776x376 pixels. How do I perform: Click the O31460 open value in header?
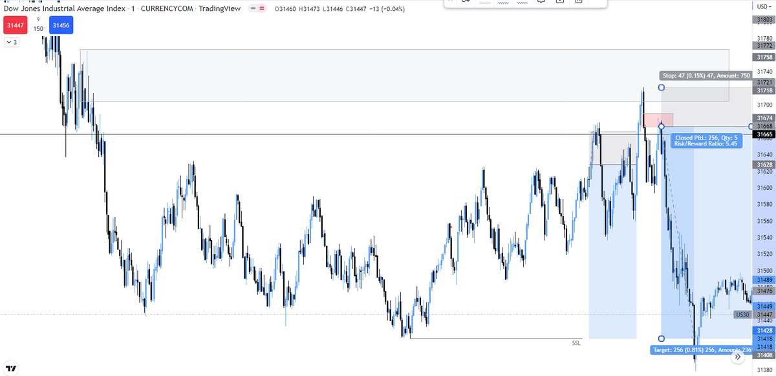click(285, 8)
